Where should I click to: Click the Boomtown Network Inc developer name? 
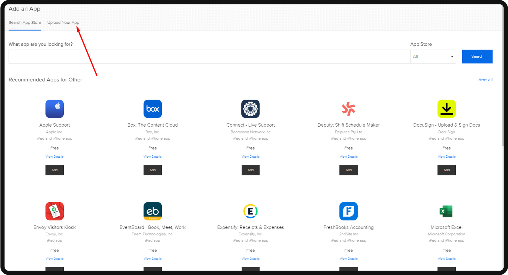[x=251, y=132]
